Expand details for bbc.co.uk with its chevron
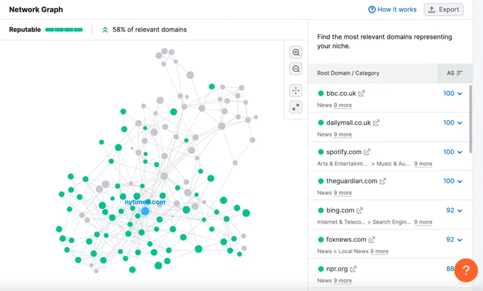Viewport: 483px width, 291px height. (459, 93)
